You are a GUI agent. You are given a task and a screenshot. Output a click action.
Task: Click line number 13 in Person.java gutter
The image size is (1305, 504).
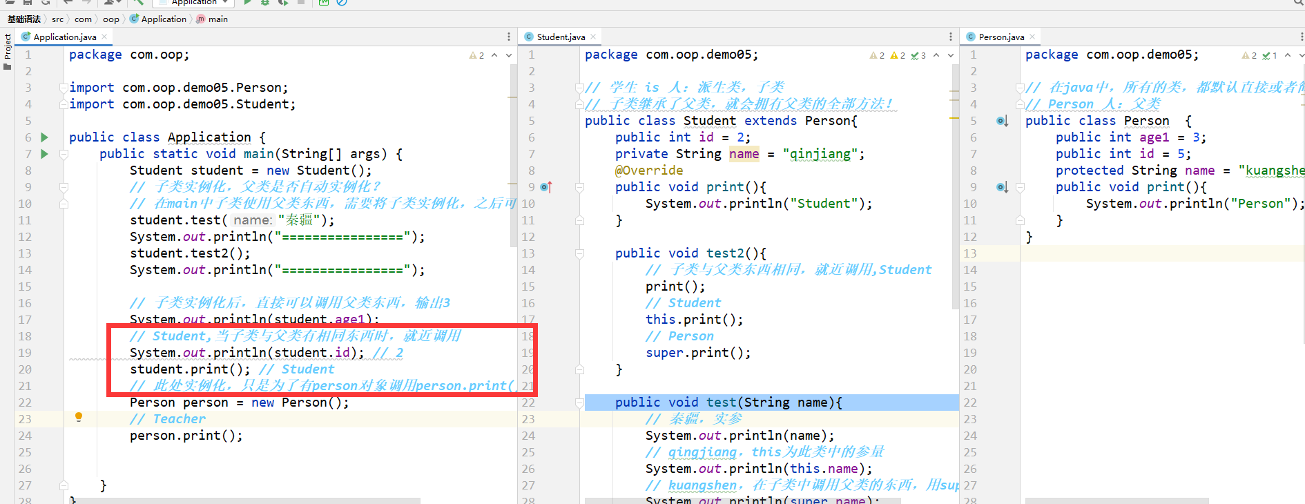tap(970, 253)
